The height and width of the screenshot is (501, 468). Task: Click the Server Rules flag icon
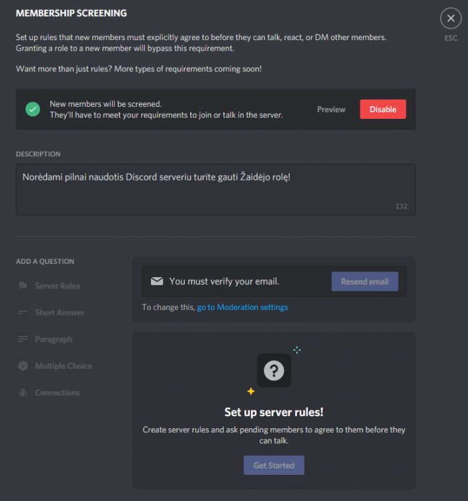[23, 286]
